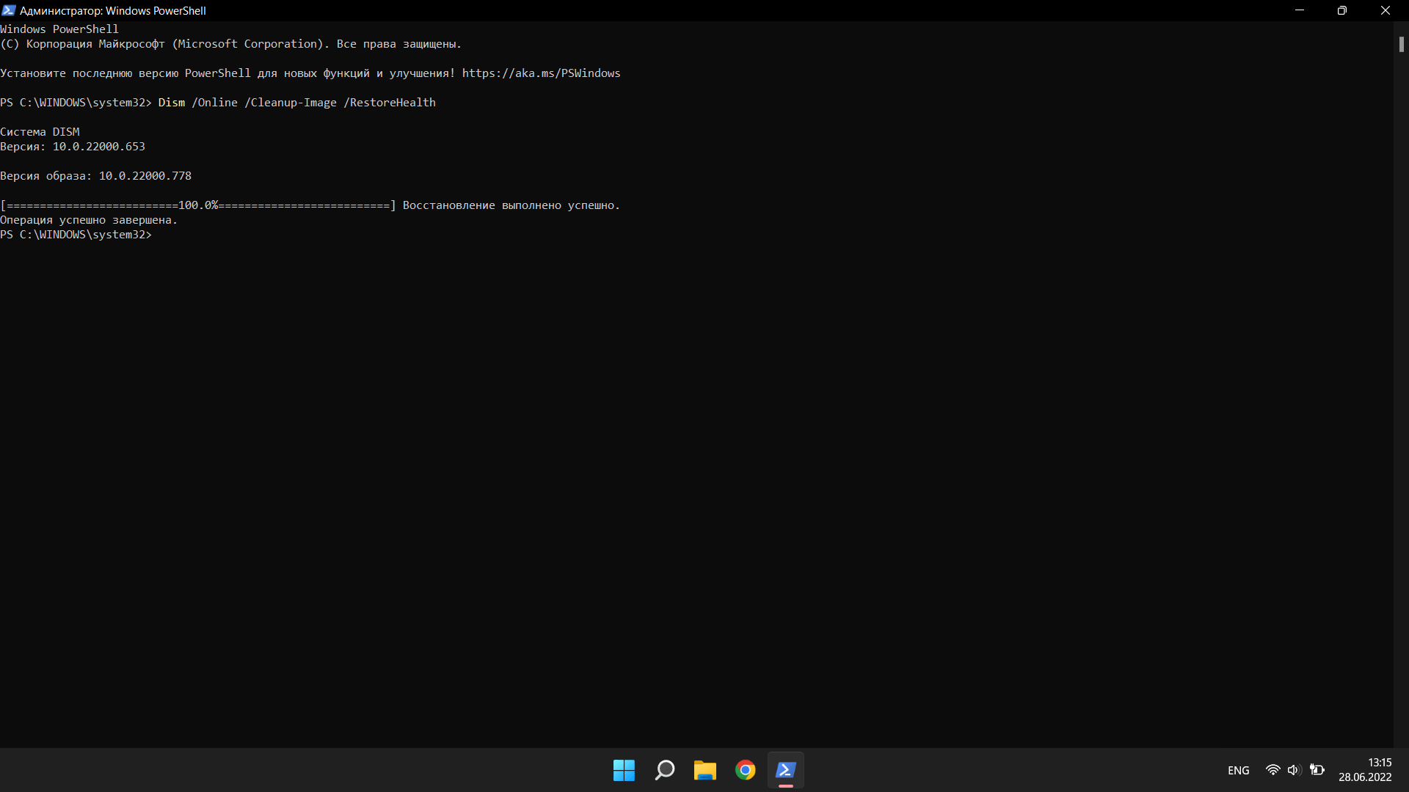Click the Корпорация Майкрософт copyright line
The image size is (1409, 792).
230,44
